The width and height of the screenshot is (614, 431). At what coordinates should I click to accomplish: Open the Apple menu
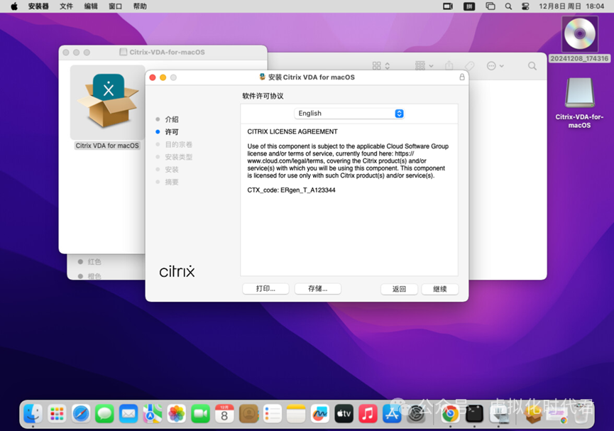(x=14, y=6)
